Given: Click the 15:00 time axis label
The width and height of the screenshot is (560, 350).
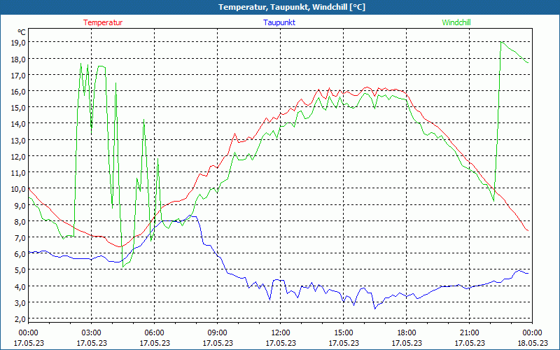Looking at the screenshot, I should click(343, 332).
